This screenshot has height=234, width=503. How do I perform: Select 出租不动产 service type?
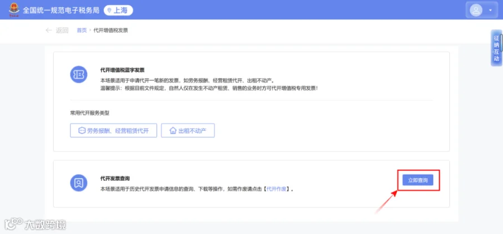click(x=188, y=131)
